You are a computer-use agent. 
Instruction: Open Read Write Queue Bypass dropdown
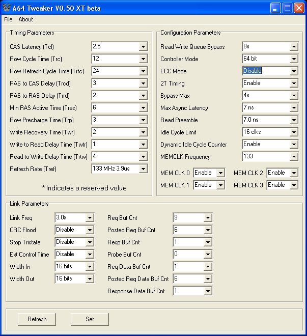294,46
